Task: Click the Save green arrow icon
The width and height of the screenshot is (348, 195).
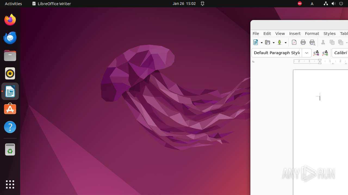Action: point(279,42)
